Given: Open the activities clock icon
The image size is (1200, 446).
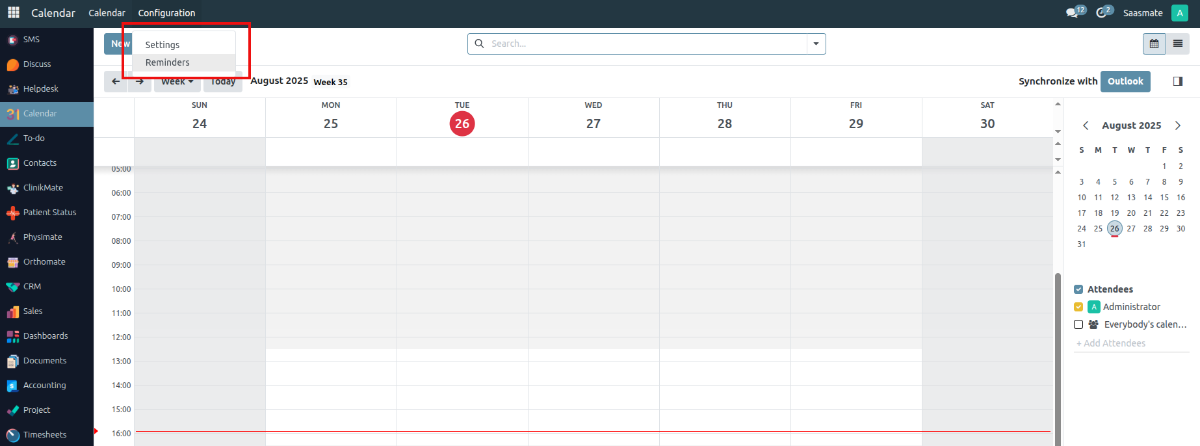Looking at the screenshot, I should click(x=1101, y=12).
